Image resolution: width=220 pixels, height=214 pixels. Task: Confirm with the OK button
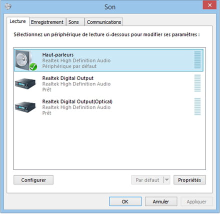click(125, 201)
